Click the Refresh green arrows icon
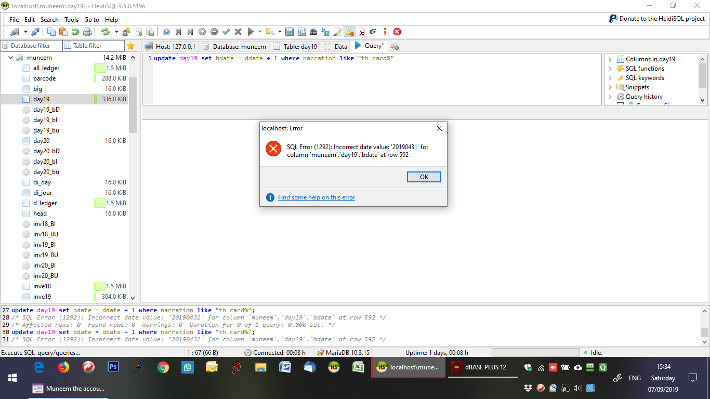This screenshot has height=399, width=710. (106, 32)
